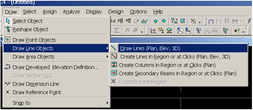Click the Draw Lines diagonal line icon
This screenshot has height=110, width=253.
(114, 48)
